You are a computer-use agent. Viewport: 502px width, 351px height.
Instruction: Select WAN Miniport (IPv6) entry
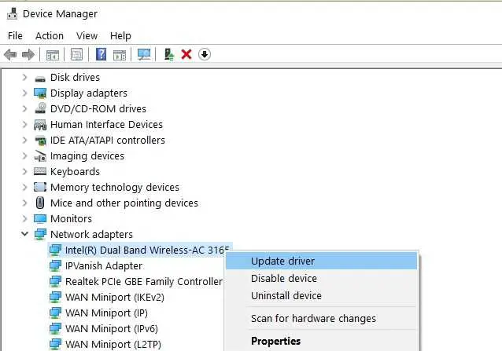112,329
